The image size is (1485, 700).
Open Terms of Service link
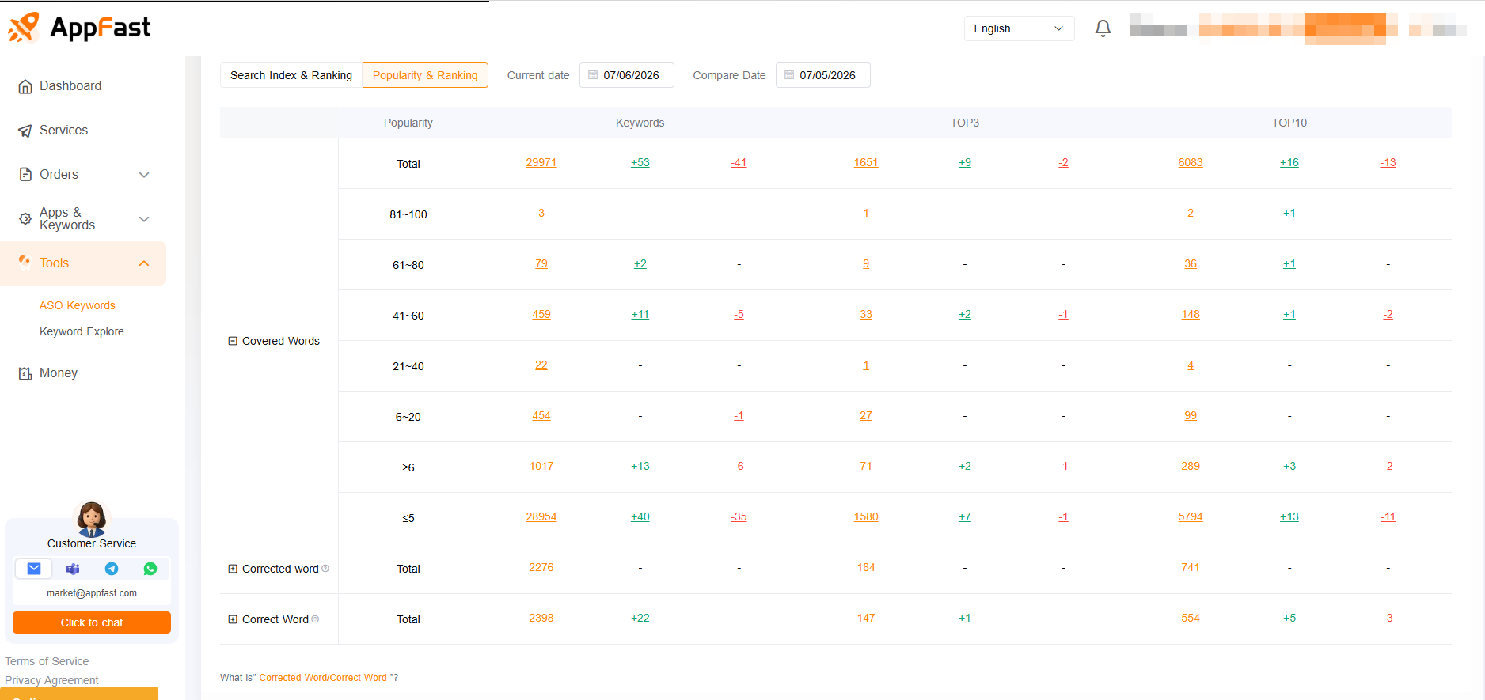47,661
